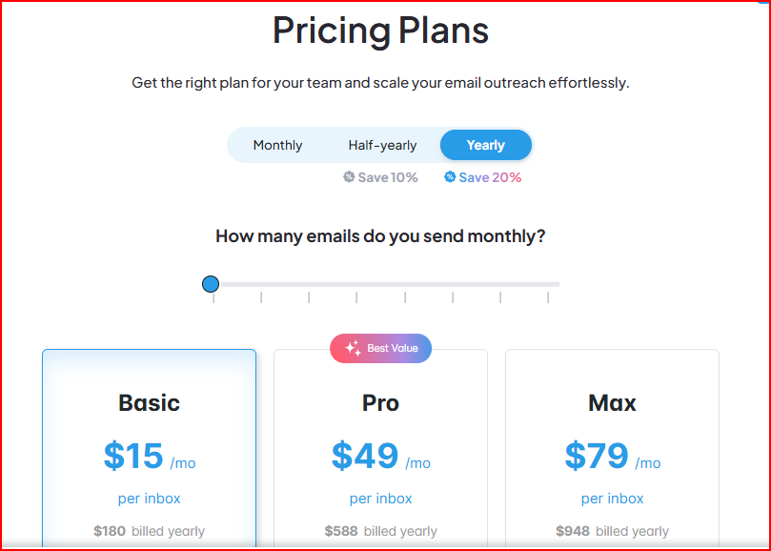
Task: Click the Save 10% label
Action: click(388, 177)
